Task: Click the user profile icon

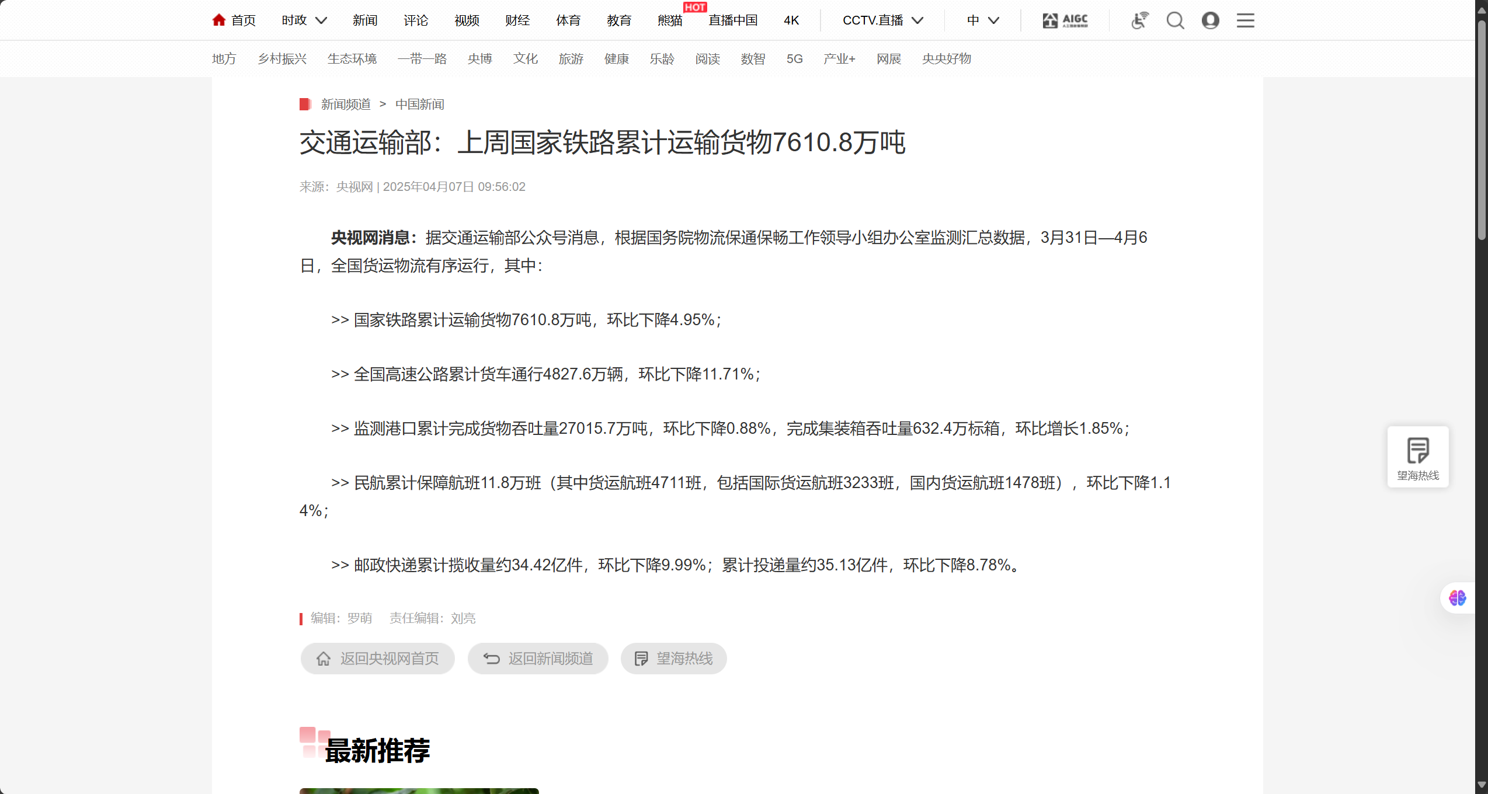Action: tap(1210, 20)
